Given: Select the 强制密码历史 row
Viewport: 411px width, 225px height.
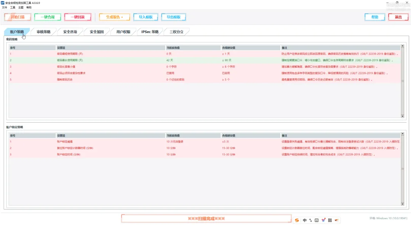Looking at the screenshot, I should 204,80.
